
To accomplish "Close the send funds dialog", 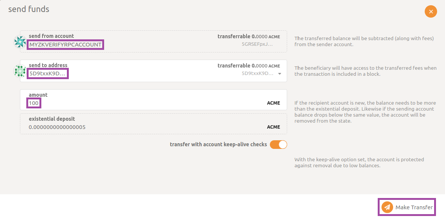I will pos(431,12).
